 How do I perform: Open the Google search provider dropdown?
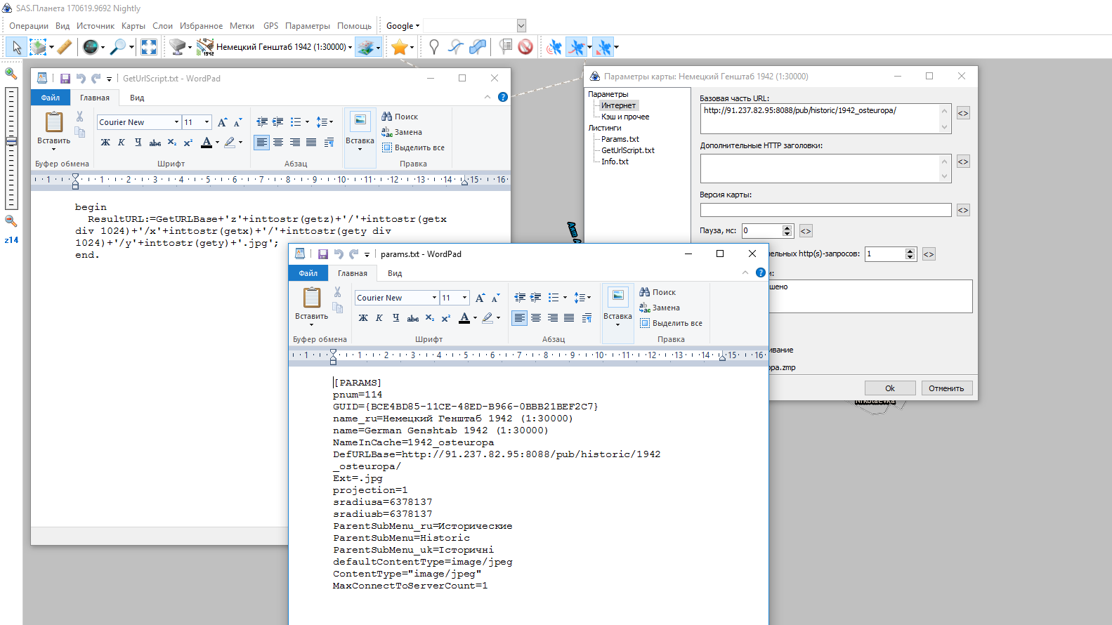403,26
